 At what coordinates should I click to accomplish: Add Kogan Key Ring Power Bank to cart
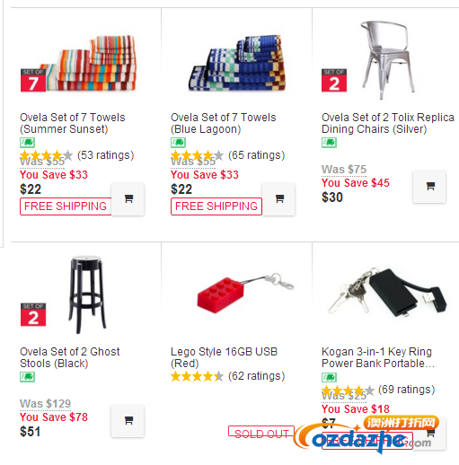(430, 433)
